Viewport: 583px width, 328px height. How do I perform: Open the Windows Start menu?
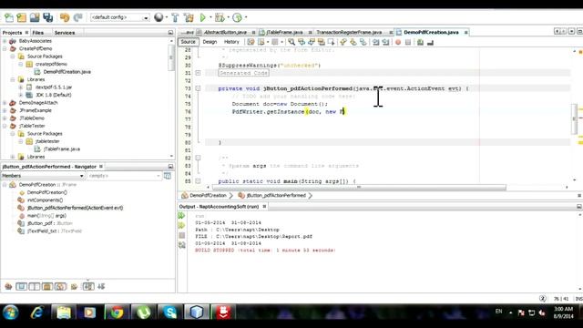click(x=10, y=312)
